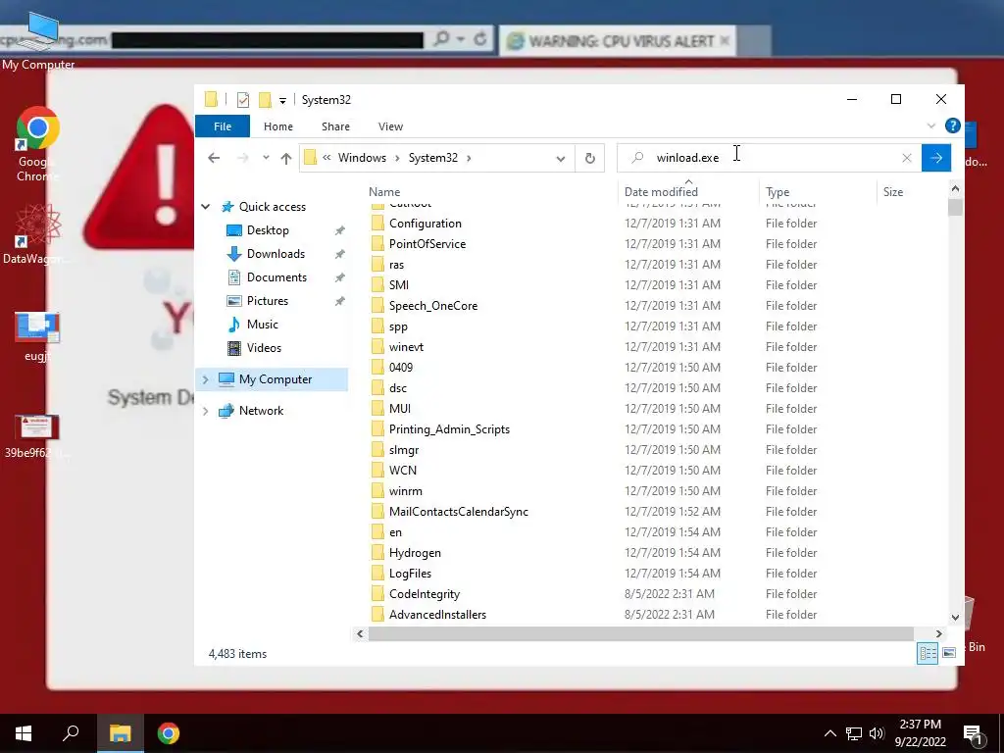The width and height of the screenshot is (1004, 753).
Task: Switch to the Home ribbon tab
Action: pyautogui.click(x=277, y=126)
